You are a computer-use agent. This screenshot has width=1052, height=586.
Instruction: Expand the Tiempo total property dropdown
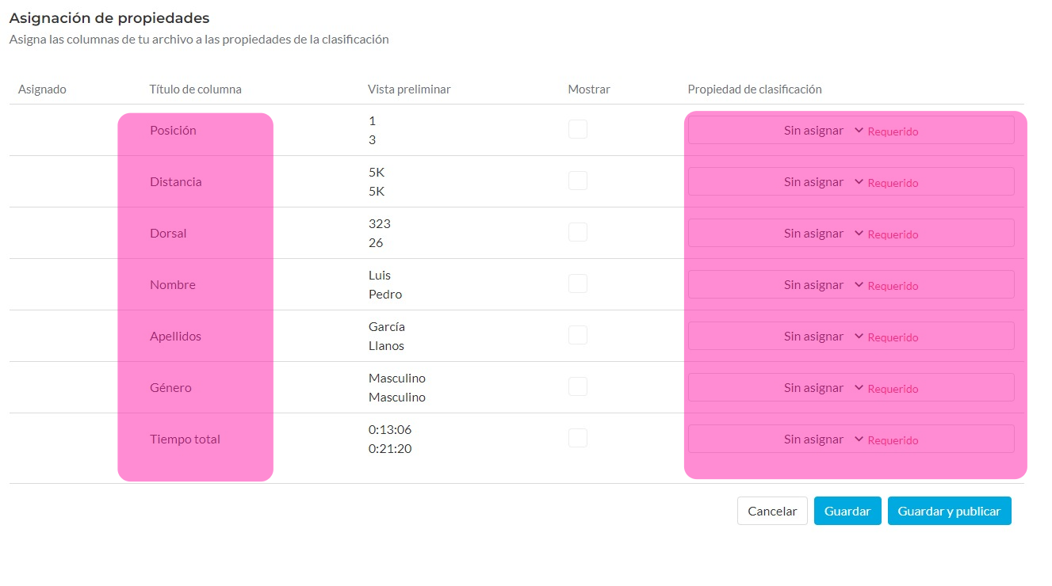pos(851,439)
